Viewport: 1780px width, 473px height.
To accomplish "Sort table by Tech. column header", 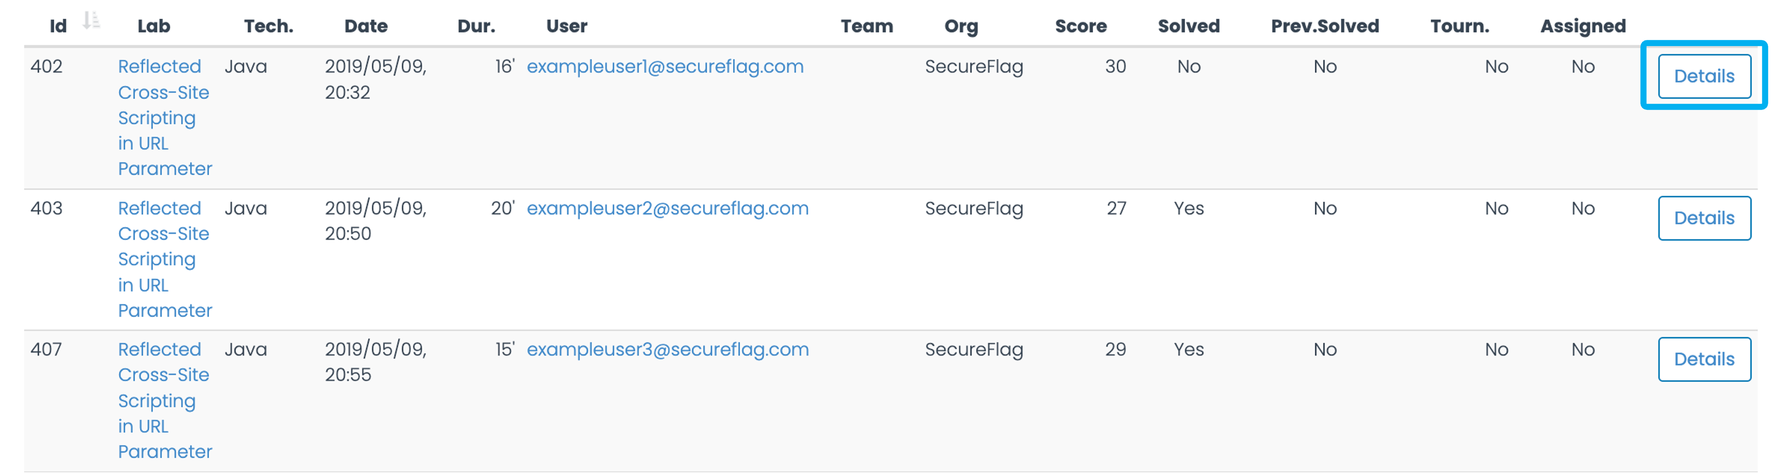I will 269,26.
